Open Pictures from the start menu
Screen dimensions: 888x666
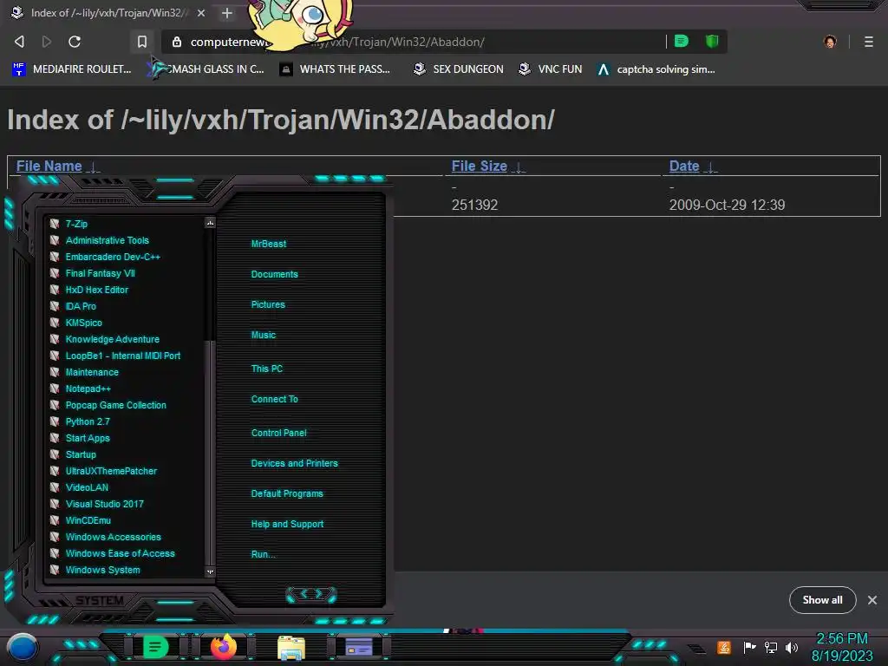268,304
